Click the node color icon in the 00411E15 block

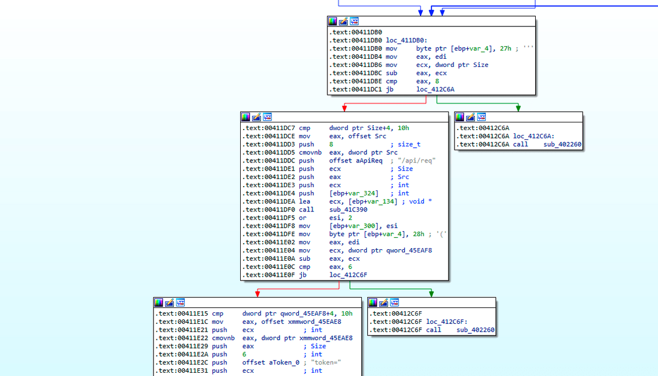click(x=159, y=302)
